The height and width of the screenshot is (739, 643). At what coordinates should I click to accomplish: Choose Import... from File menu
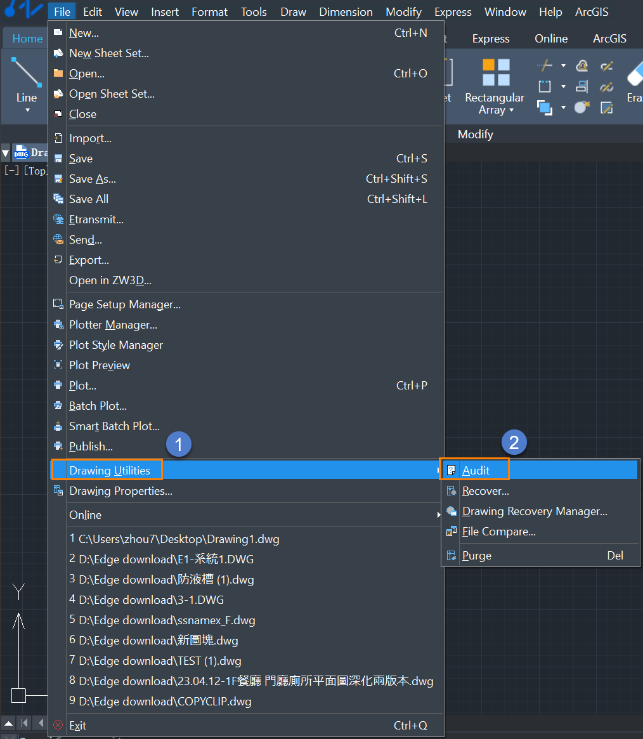(247, 138)
